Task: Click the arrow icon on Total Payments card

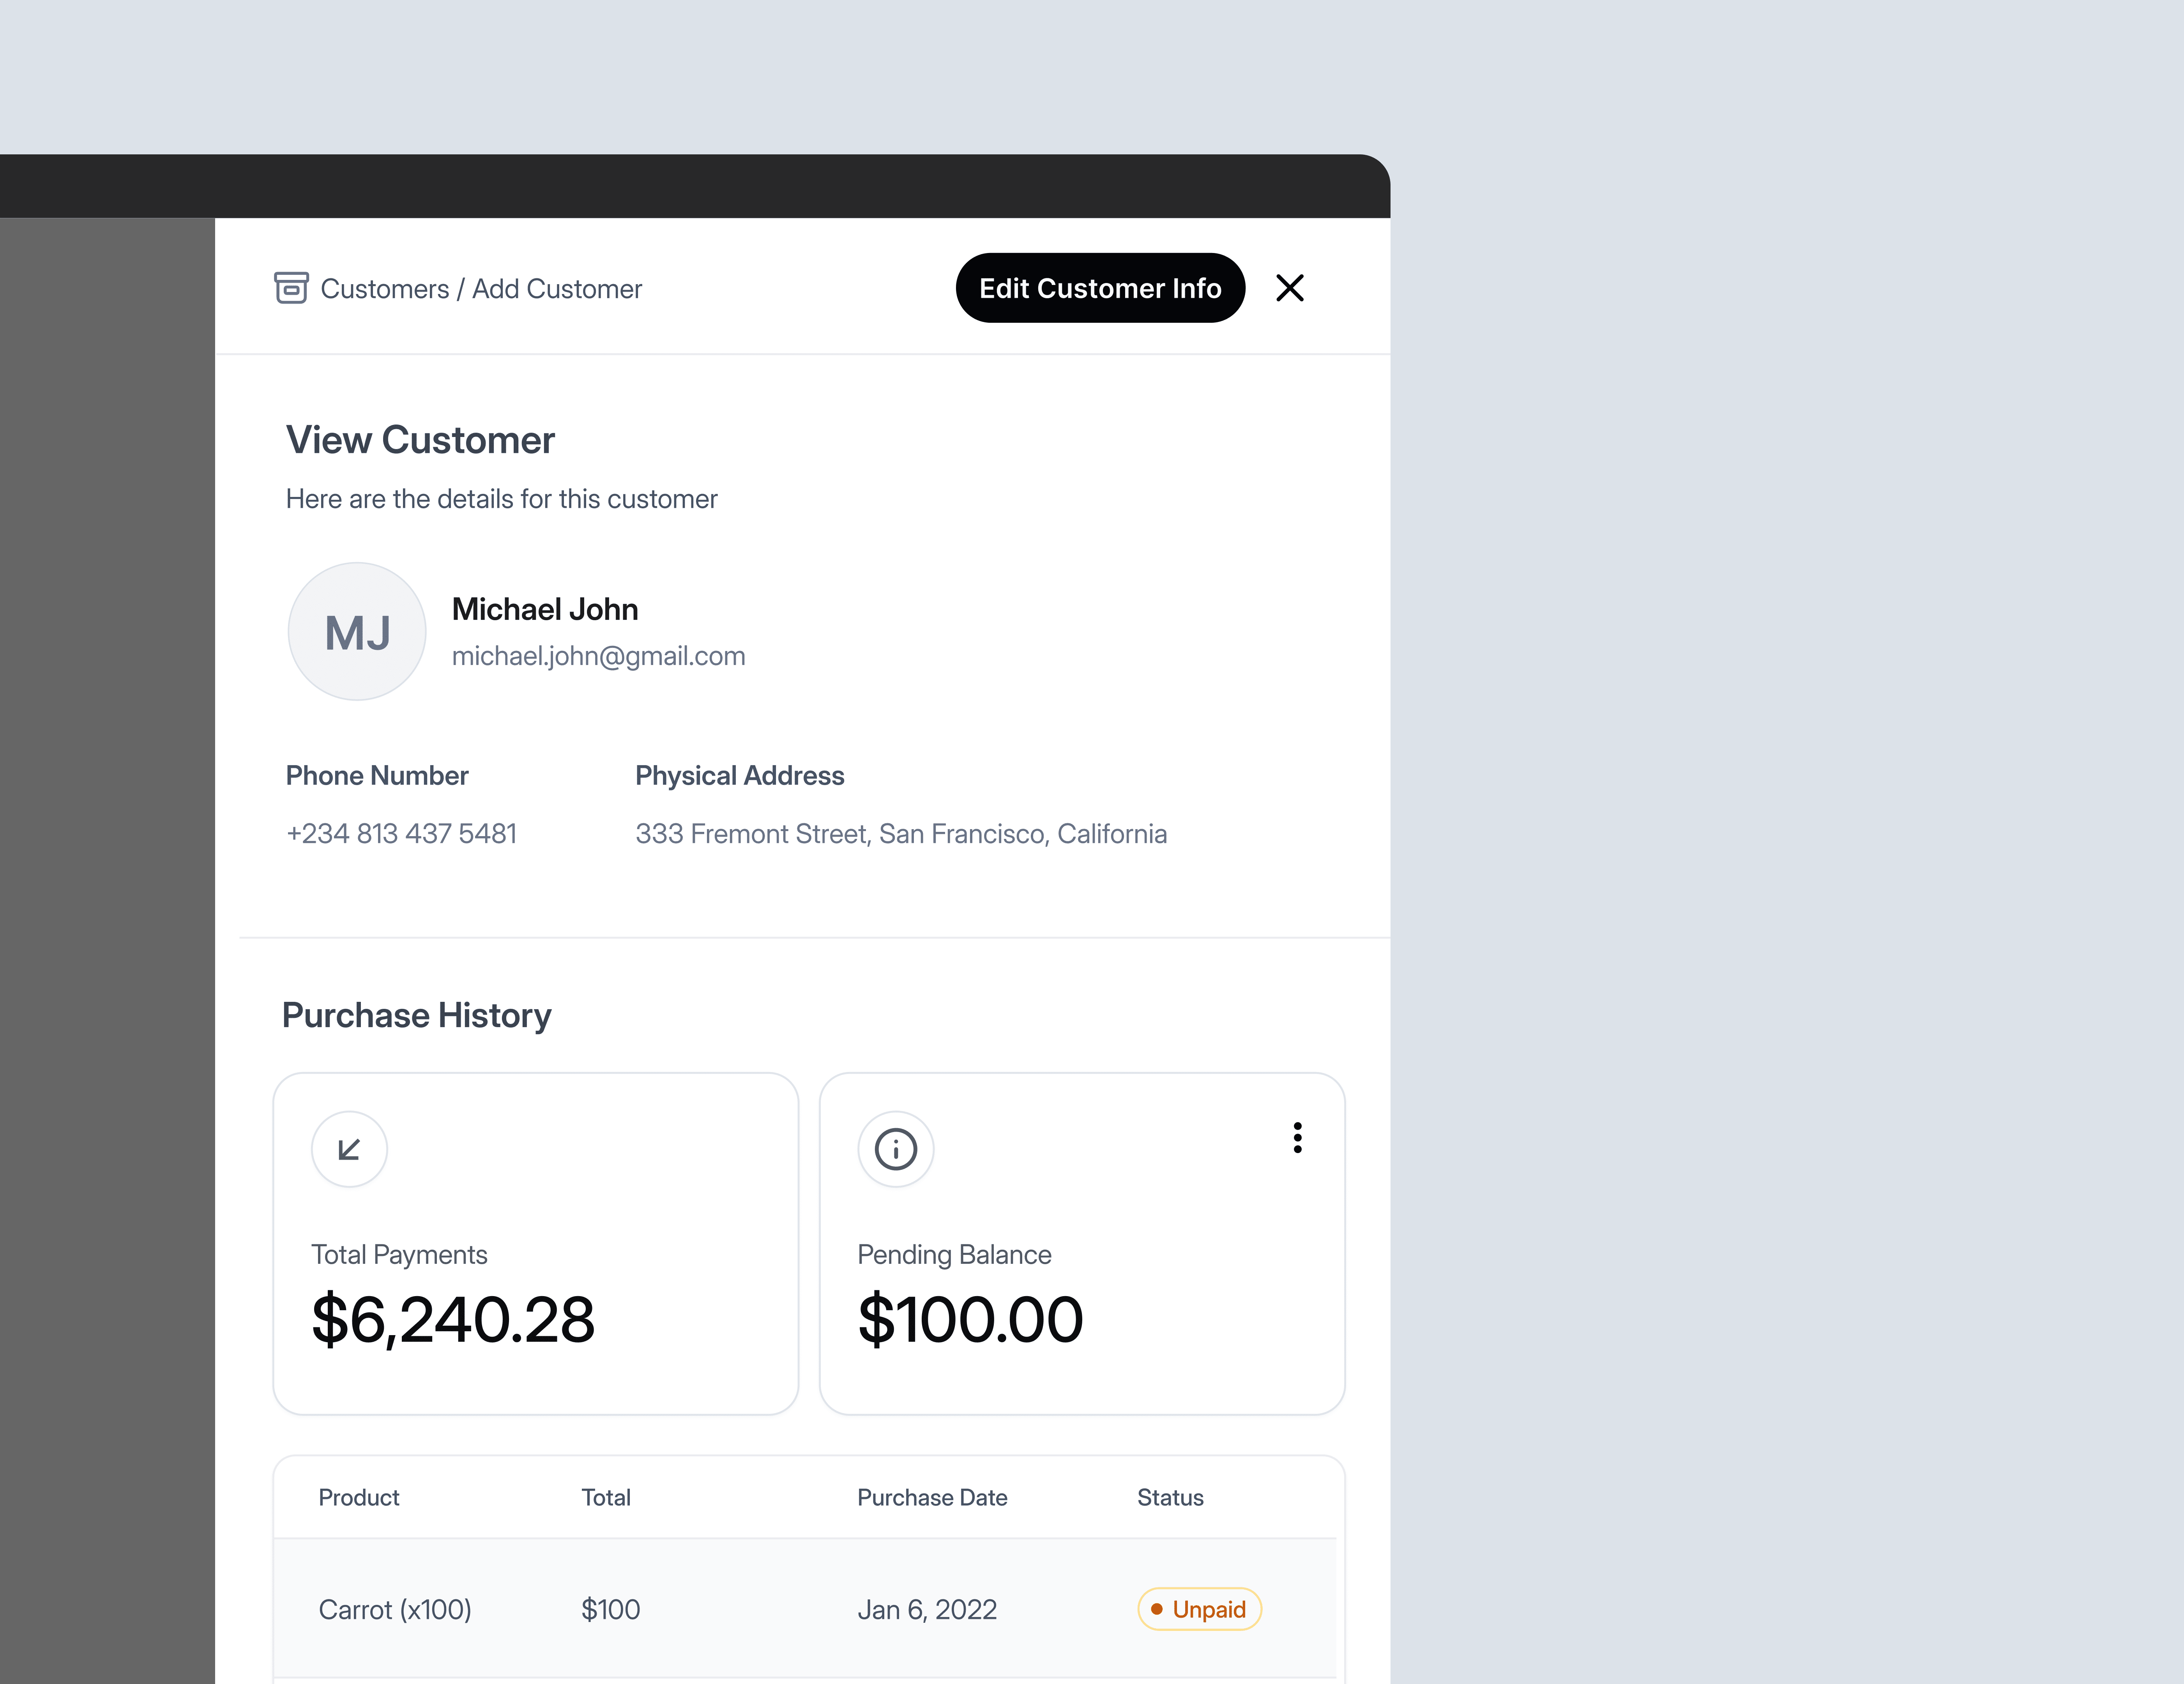Action: click(349, 1149)
